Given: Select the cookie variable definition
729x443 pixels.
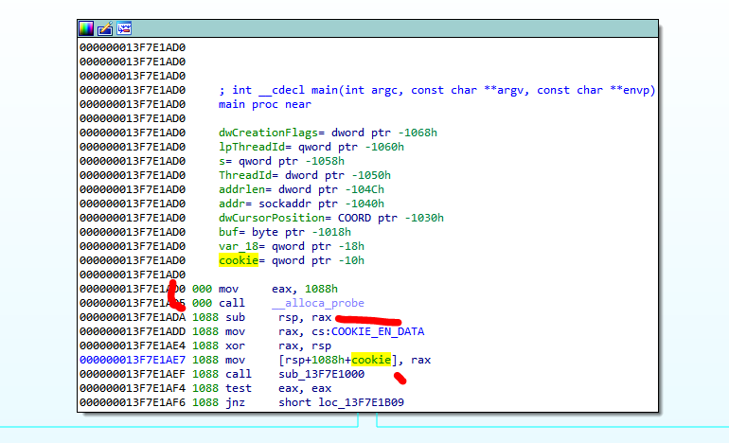Looking at the screenshot, I should click(x=238, y=260).
